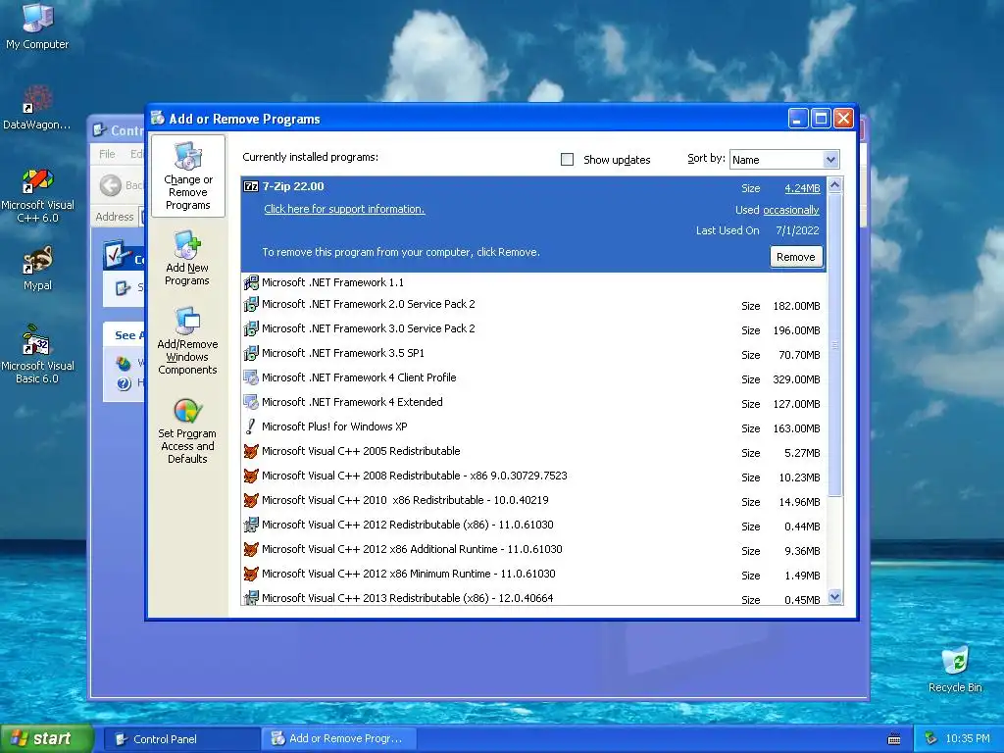
Task: Click the program list scroll-down arrow
Action: coord(834,597)
